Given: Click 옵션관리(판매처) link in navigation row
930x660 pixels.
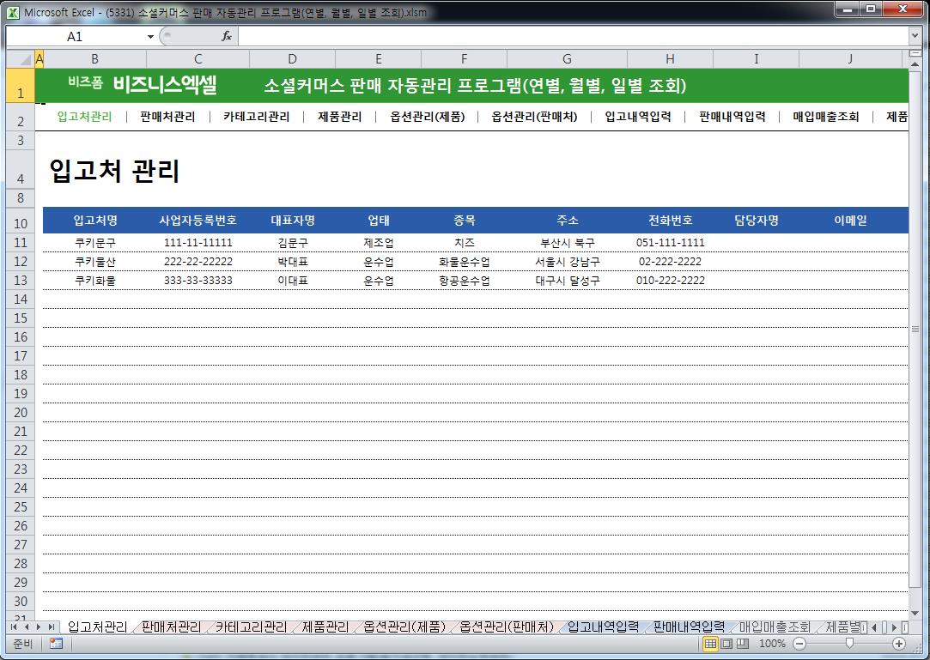Looking at the screenshot, I should 534,116.
